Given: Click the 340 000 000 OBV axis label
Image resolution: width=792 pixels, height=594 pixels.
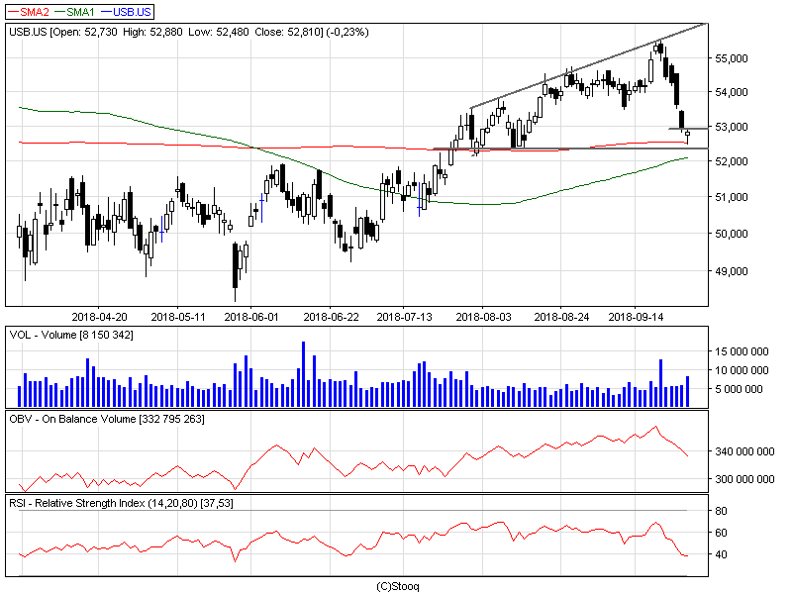Looking at the screenshot, I should tap(744, 451).
